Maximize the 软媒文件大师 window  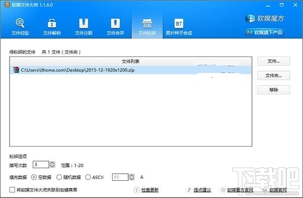point(282,5)
